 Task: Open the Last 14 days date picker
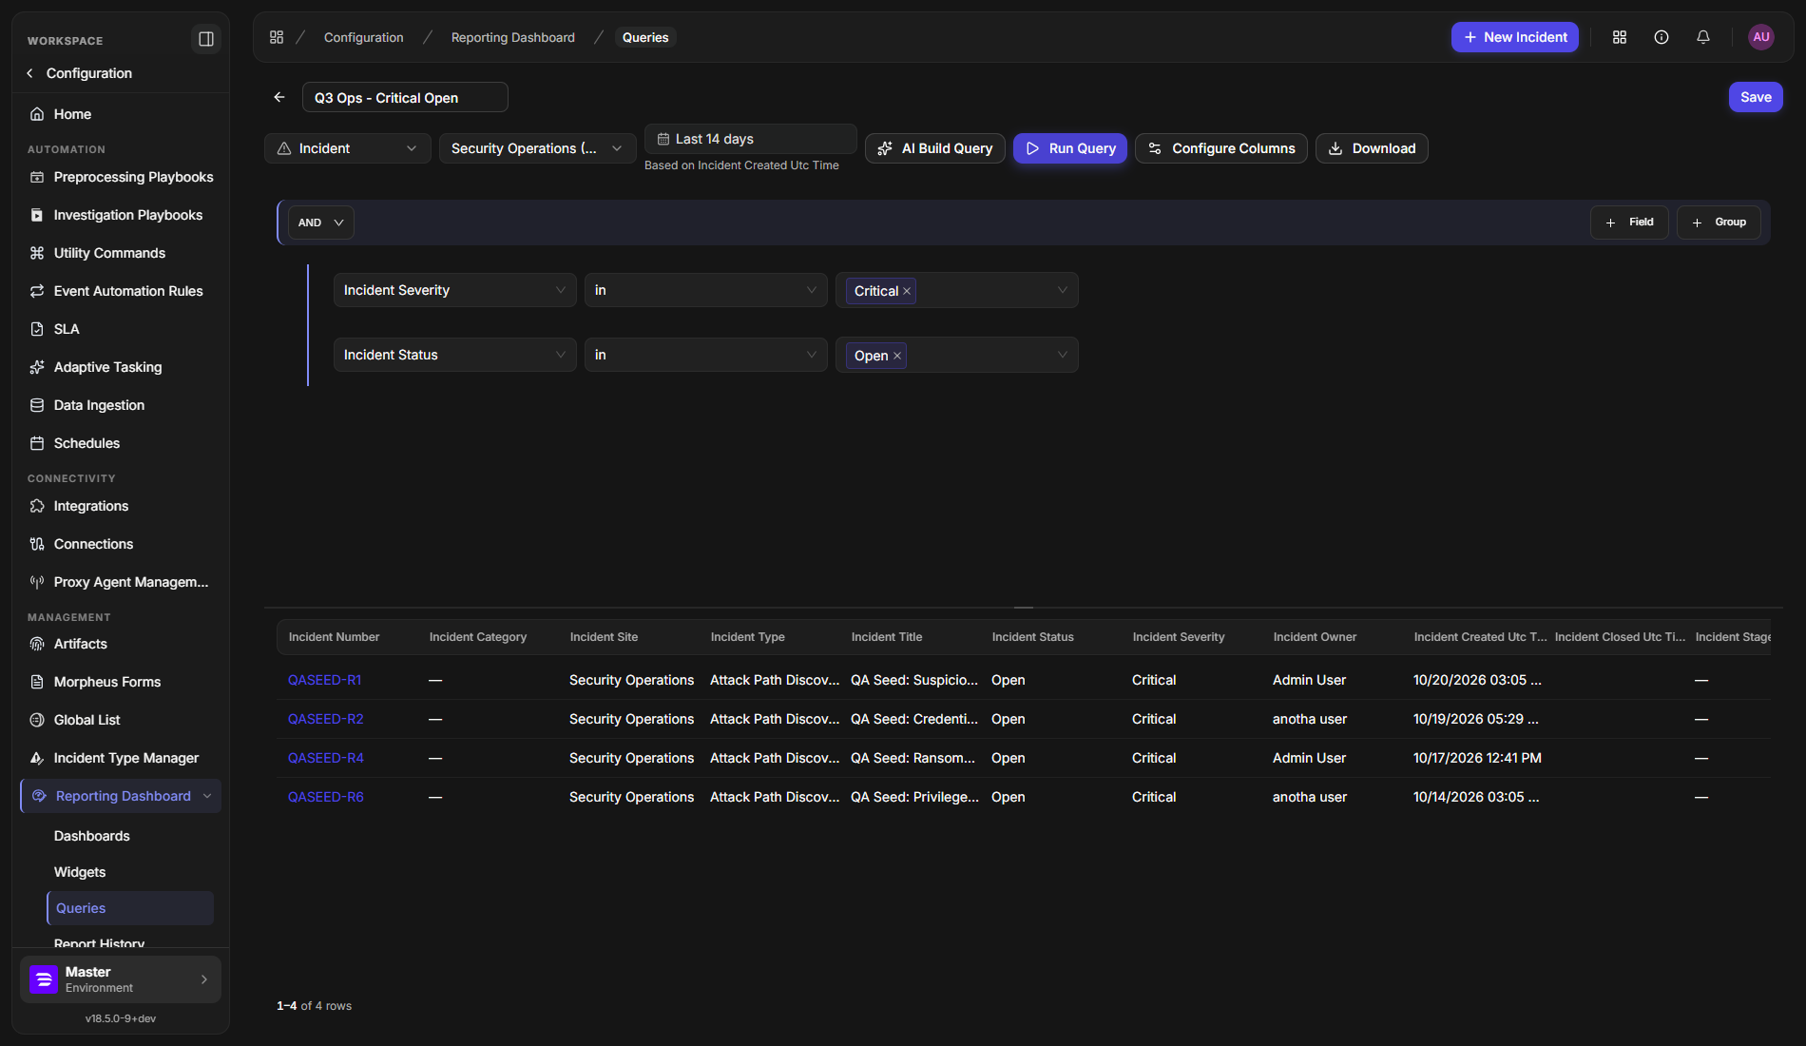point(750,139)
